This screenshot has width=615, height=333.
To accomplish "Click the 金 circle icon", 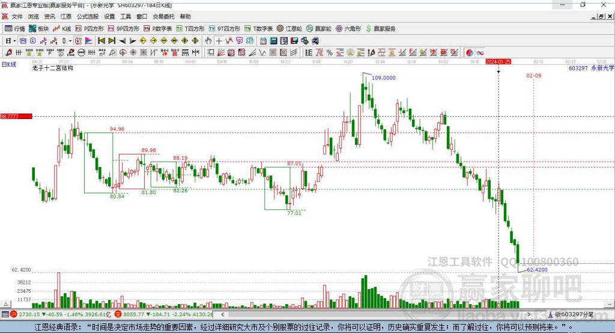I will click(350, 53).
